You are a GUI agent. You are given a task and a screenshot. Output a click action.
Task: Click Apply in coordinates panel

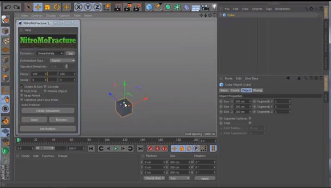pos(205,178)
